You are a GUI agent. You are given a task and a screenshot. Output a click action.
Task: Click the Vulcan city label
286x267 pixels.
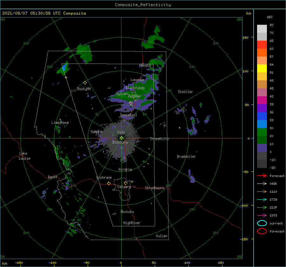tap(161, 236)
